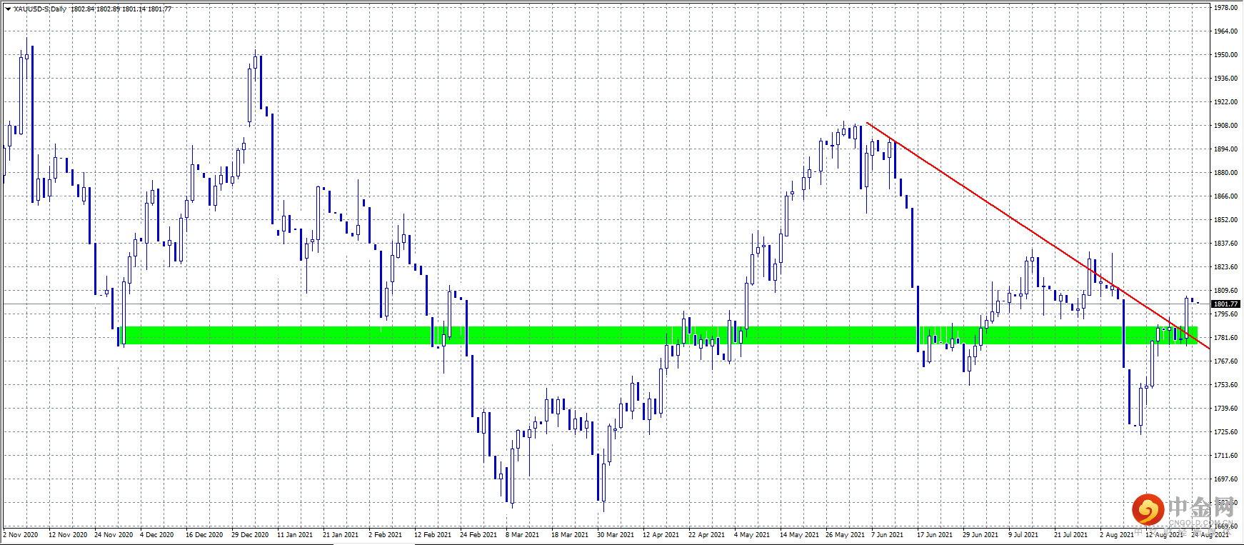The height and width of the screenshot is (545, 1244).
Task: Click the 2 Feb 2021 date label
Action: click(x=386, y=535)
